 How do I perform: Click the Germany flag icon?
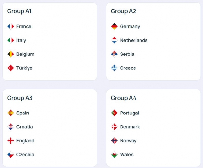coord(115,26)
